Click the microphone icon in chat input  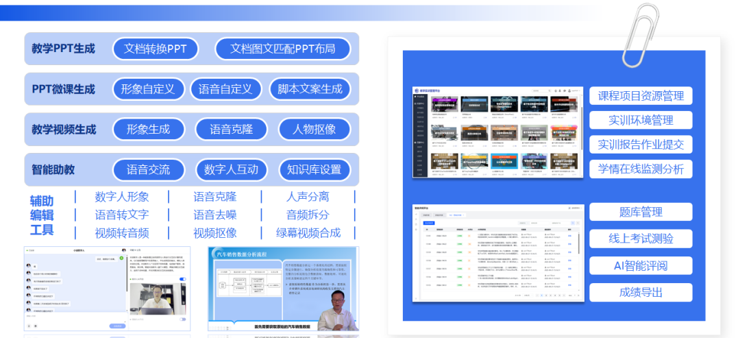click(29, 324)
